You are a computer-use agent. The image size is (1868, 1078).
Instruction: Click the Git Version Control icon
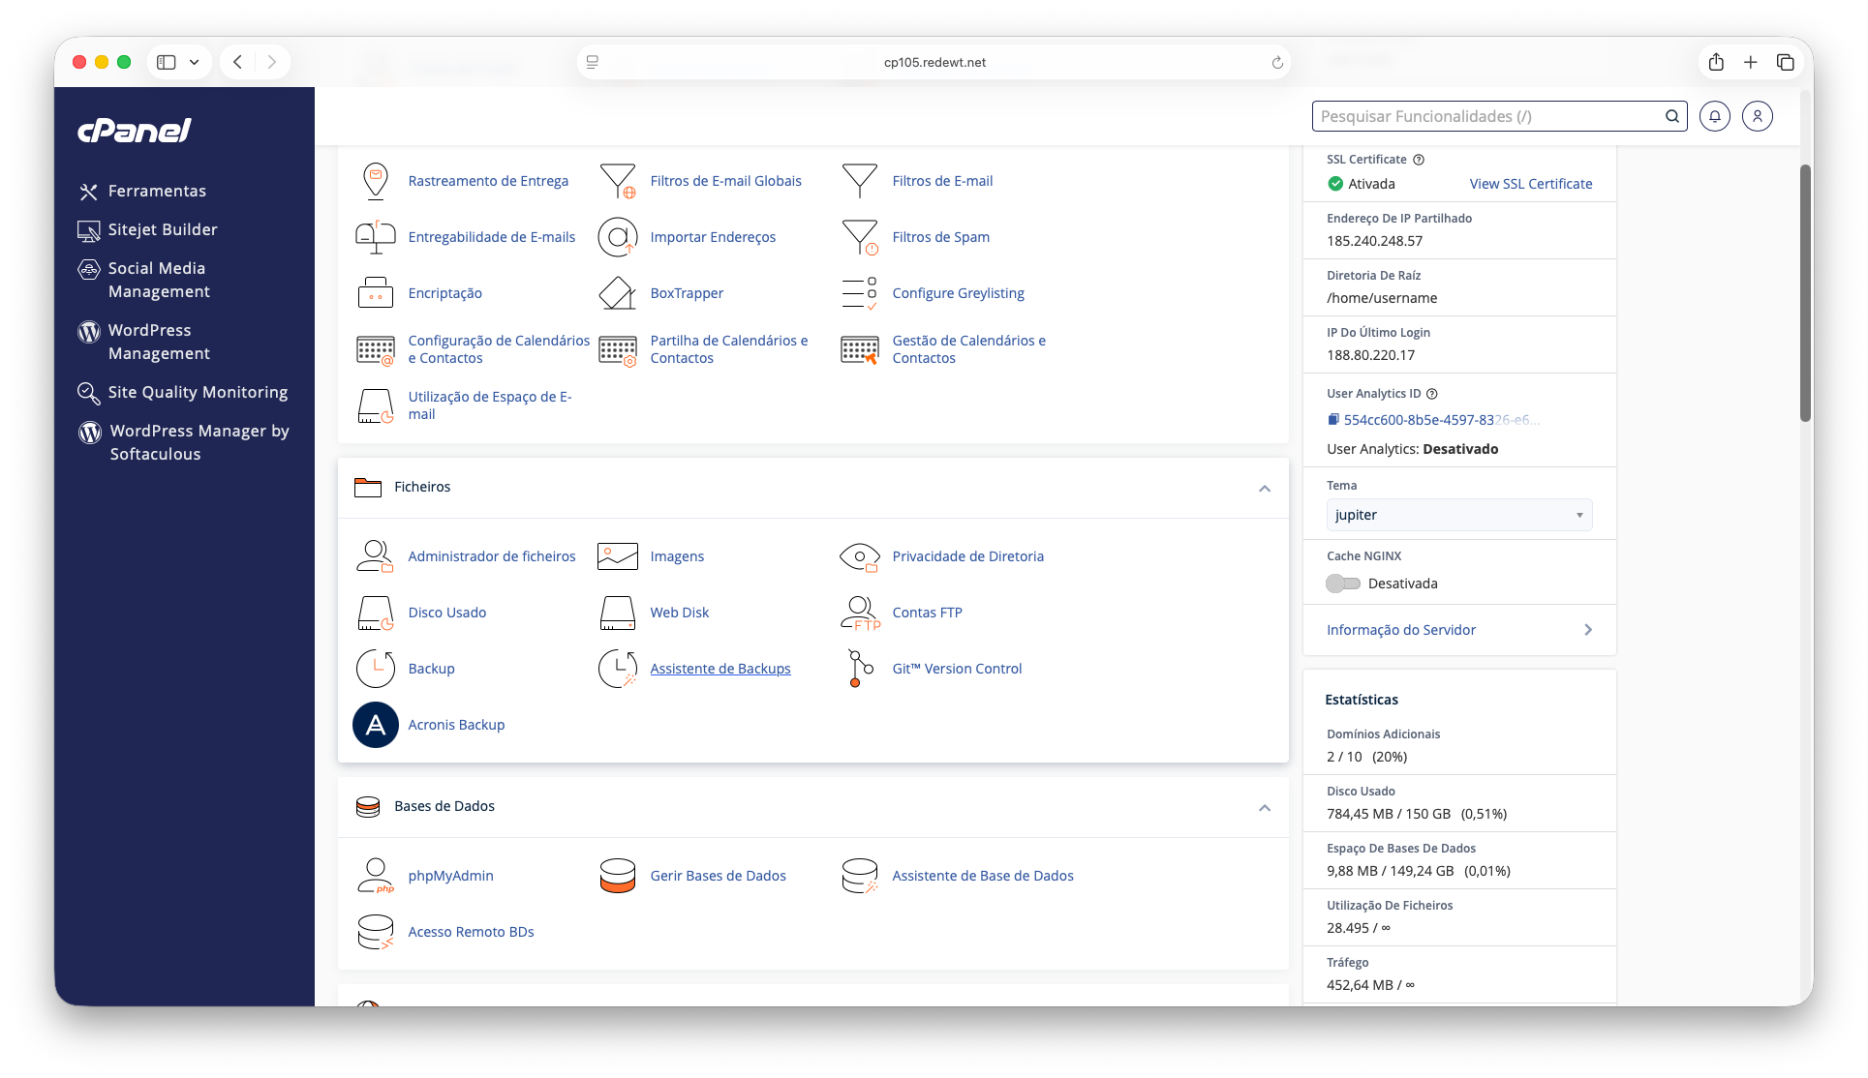859,669
